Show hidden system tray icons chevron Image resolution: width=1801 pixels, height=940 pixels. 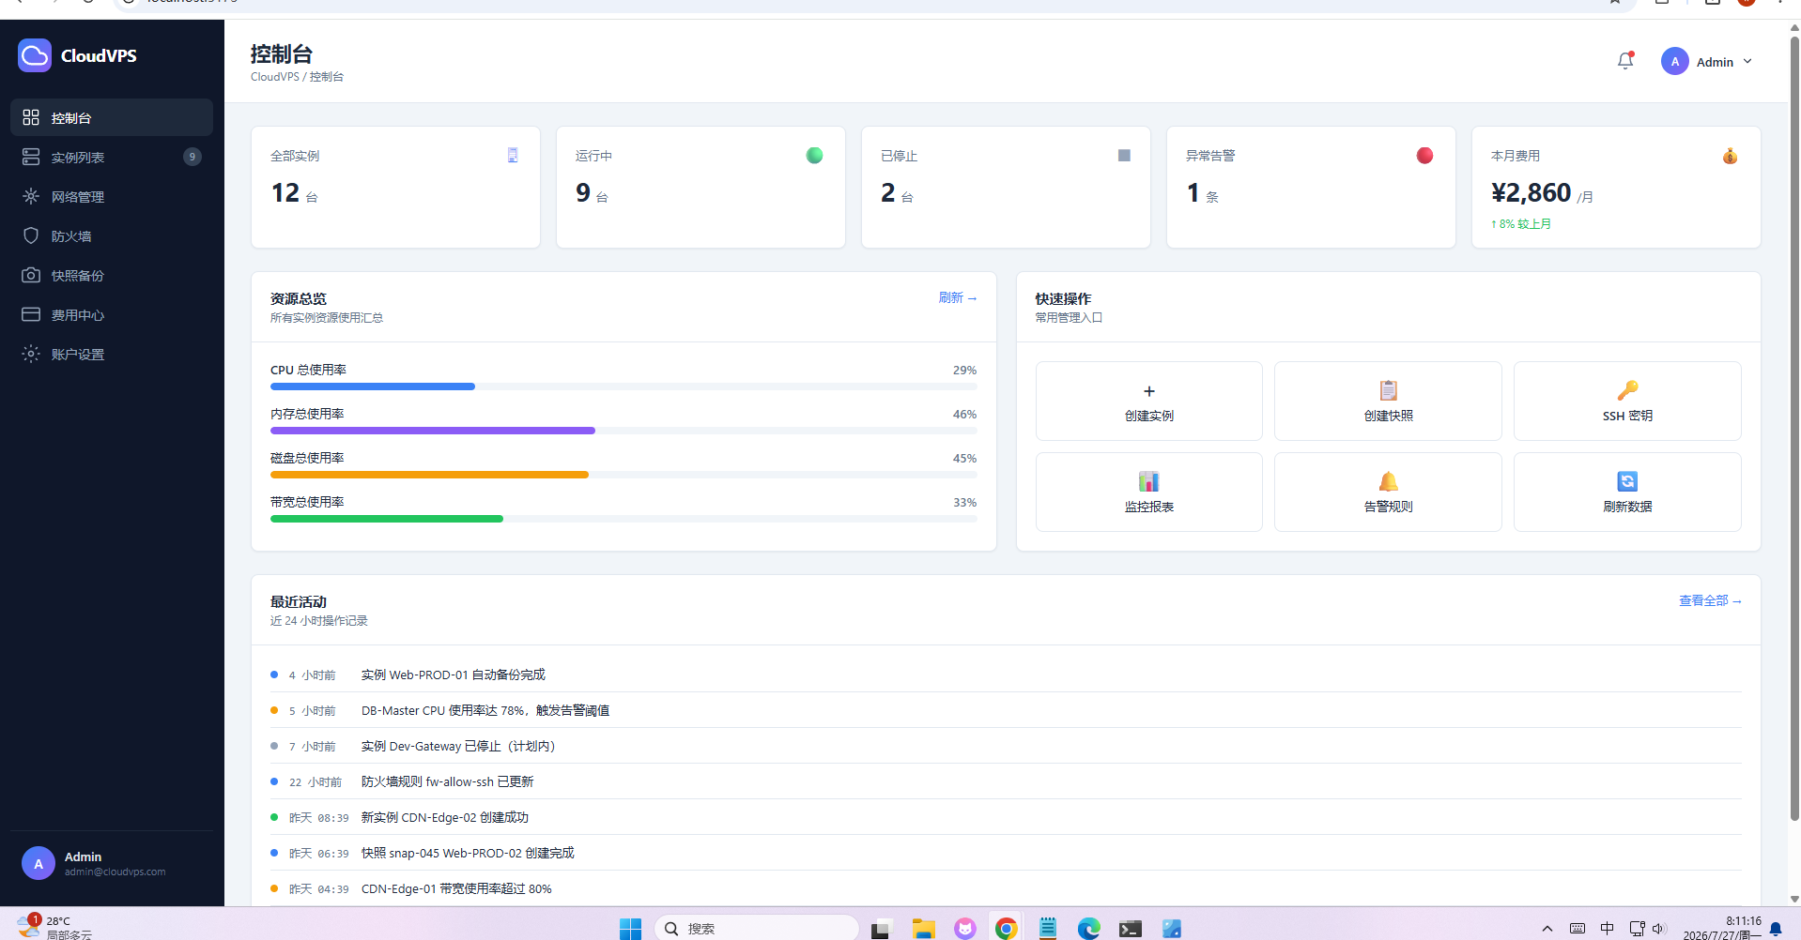point(1547,929)
